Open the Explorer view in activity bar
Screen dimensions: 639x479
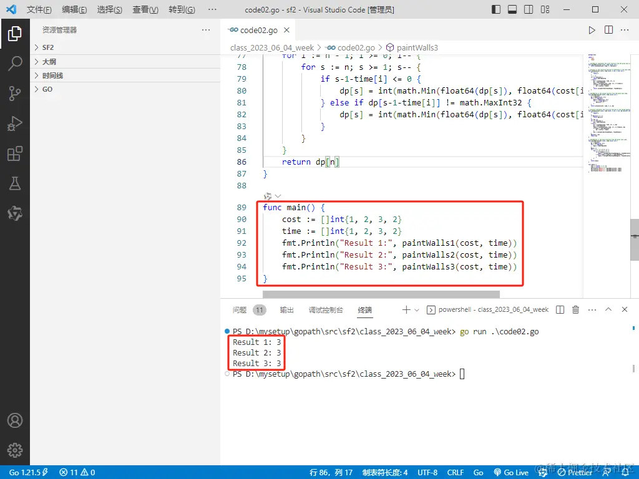tap(15, 34)
